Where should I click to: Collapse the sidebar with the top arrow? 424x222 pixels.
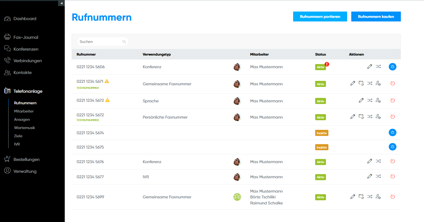click(61, 3)
